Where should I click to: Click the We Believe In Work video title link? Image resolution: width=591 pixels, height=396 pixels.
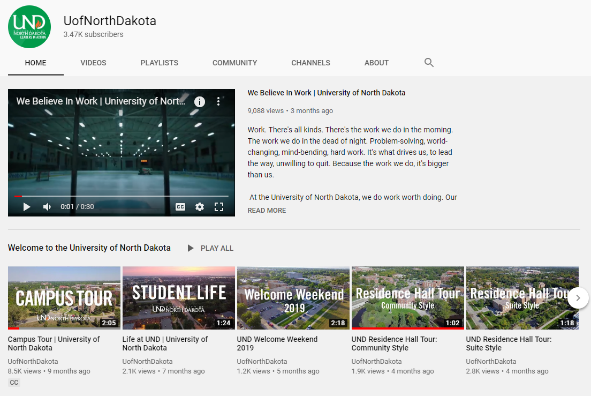(327, 92)
